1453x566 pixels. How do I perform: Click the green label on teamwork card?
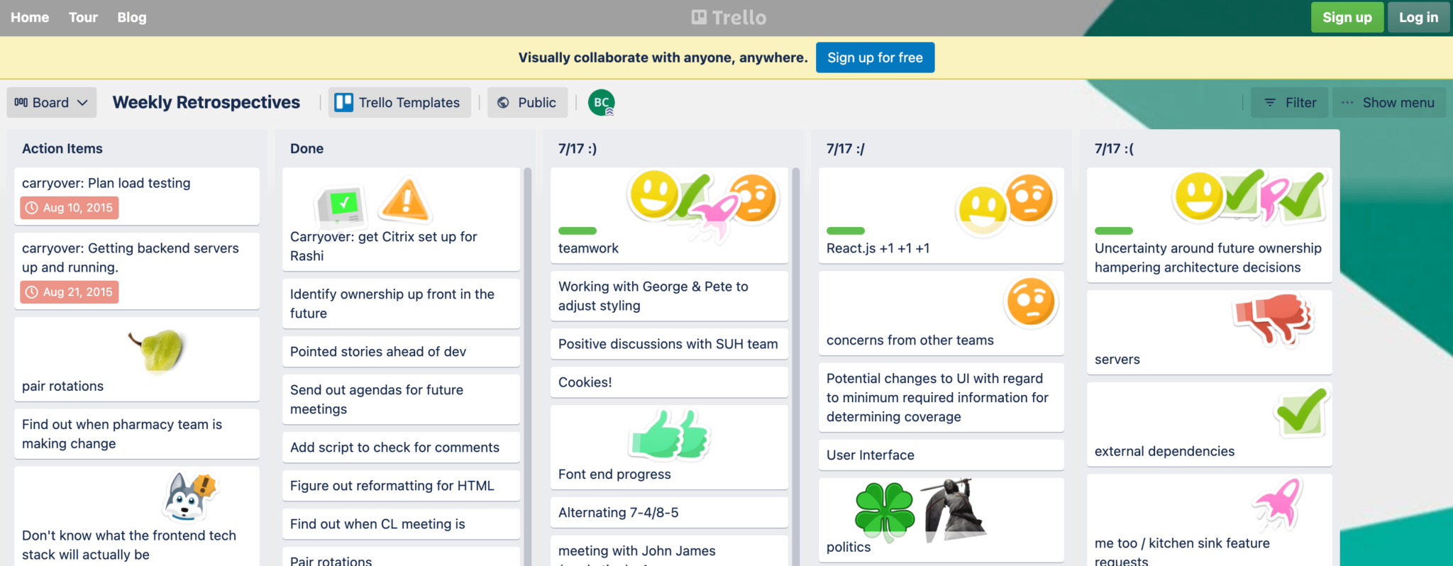578,231
